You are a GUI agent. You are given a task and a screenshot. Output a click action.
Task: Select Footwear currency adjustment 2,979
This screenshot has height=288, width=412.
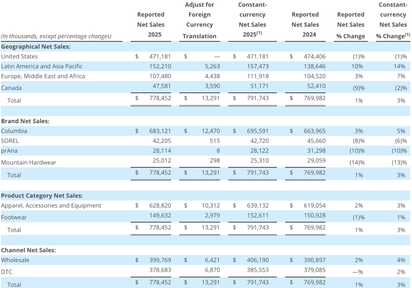point(212,216)
